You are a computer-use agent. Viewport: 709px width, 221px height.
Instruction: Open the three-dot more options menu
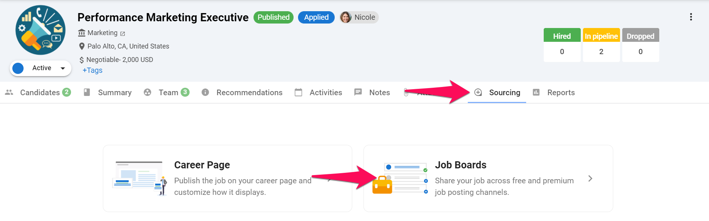691,17
